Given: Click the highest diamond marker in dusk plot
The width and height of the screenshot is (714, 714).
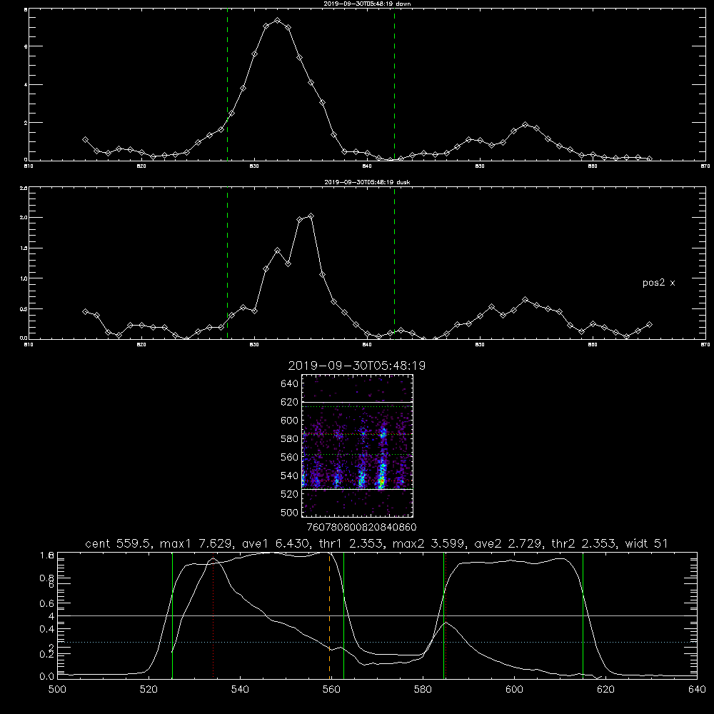Looking at the screenshot, I should (311, 216).
